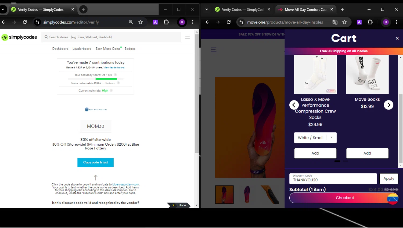
Task: Select Move All Day Comfort tab
Action: click(x=305, y=9)
